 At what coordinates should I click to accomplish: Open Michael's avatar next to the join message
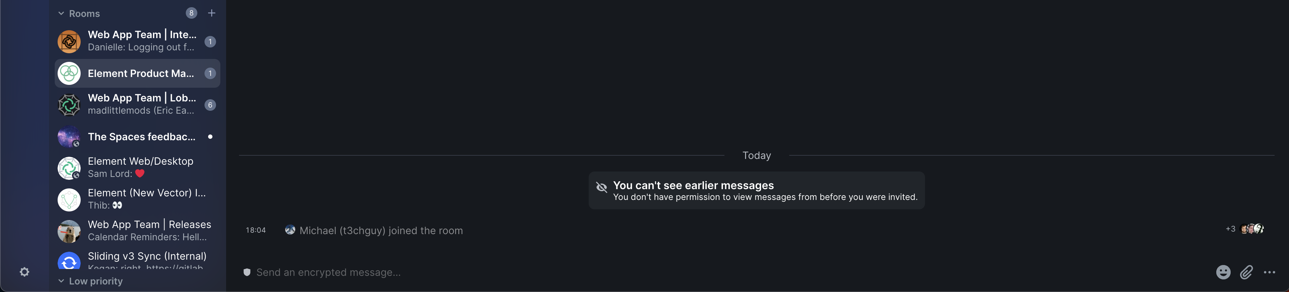290,230
